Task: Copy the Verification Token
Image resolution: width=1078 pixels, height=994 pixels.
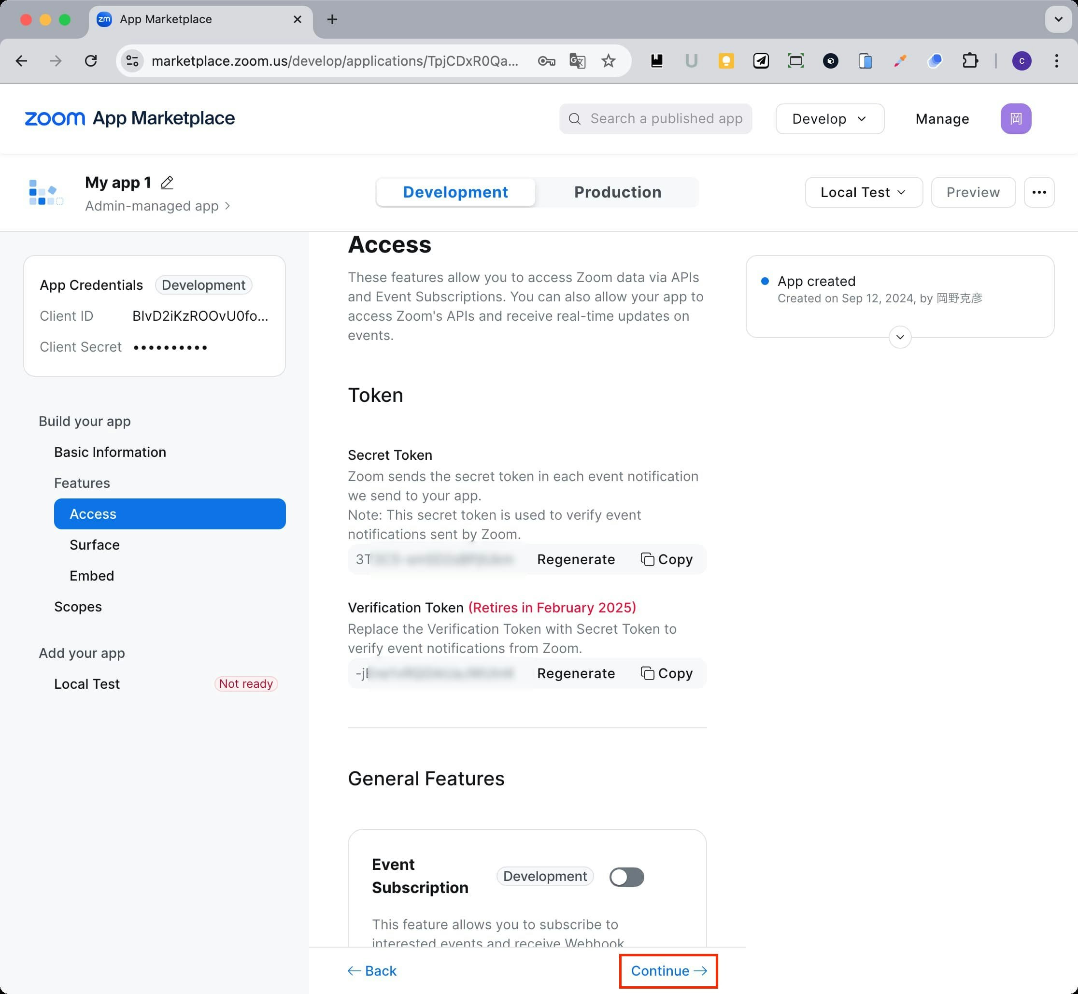Action: [x=667, y=673]
